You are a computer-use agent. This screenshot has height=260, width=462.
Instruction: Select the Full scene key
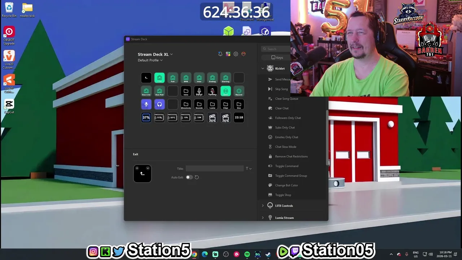pyautogui.click(x=173, y=78)
